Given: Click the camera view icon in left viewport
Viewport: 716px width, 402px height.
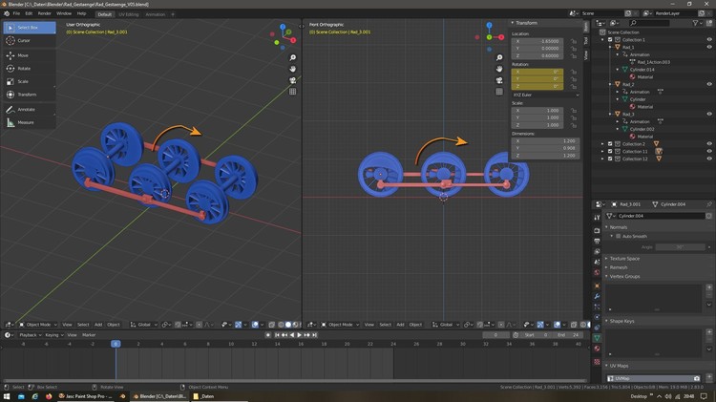Looking at the screenshot, I should 293,80.
